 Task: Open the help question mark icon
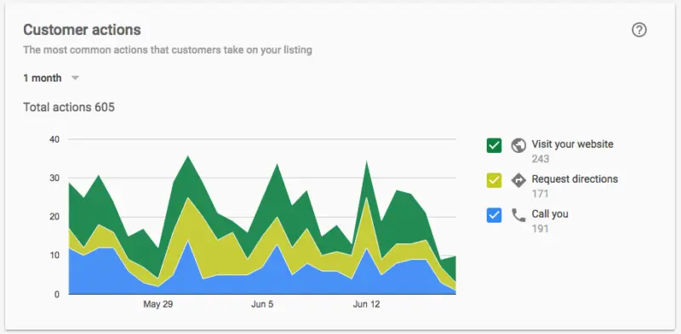pos(639,30)
